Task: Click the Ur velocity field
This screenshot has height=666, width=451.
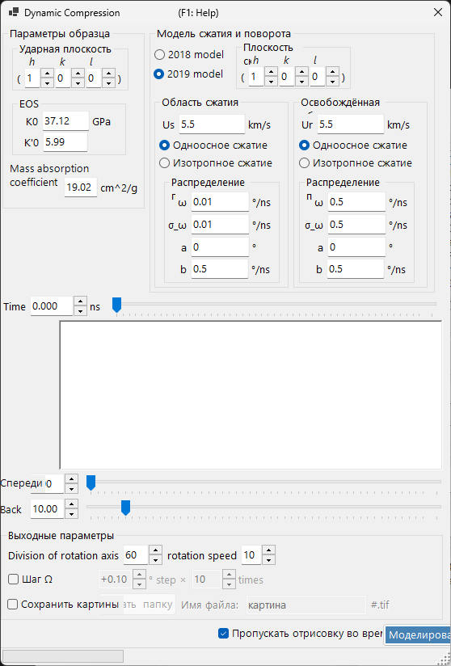Action: click(350, 124)
